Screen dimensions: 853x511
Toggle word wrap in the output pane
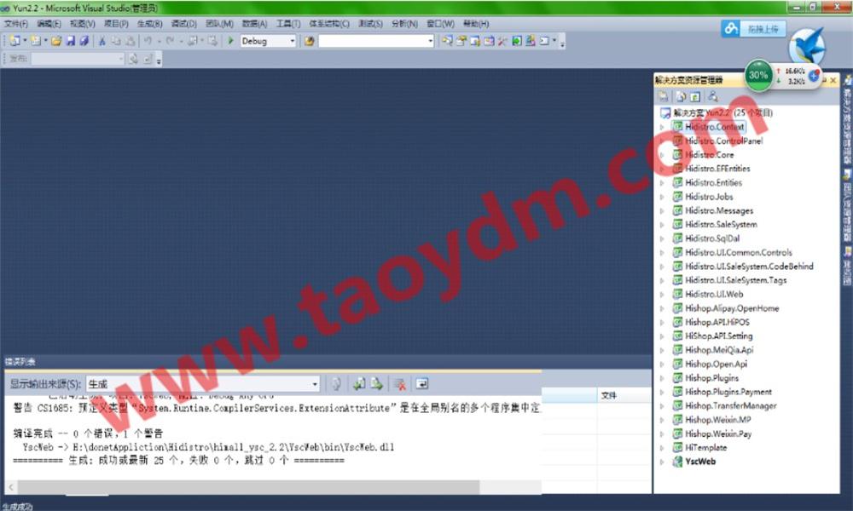coord(421,384)
